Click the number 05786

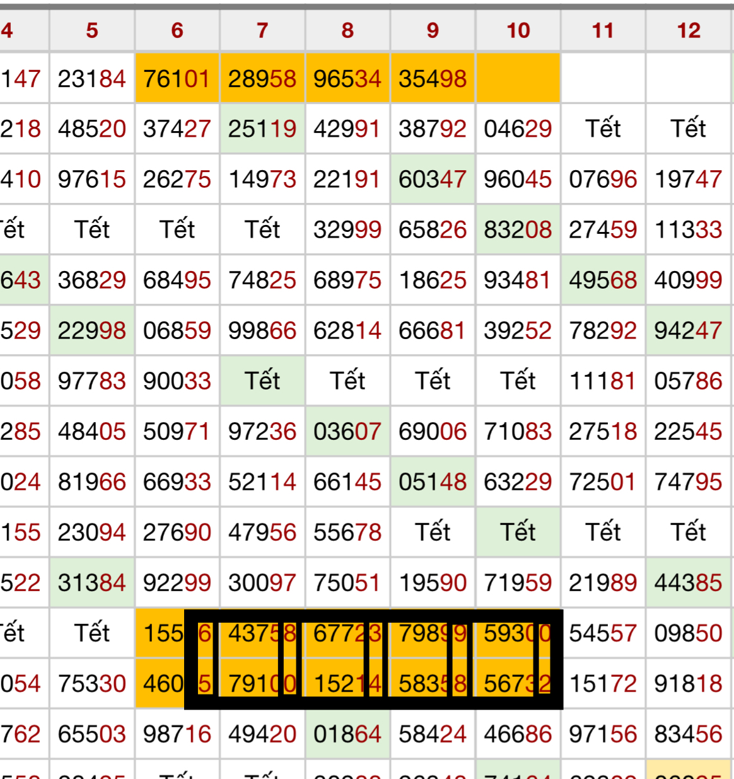689,381
